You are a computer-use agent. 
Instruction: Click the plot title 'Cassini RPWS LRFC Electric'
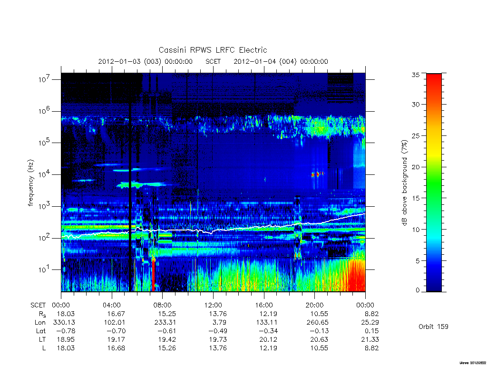pos(213,50)
